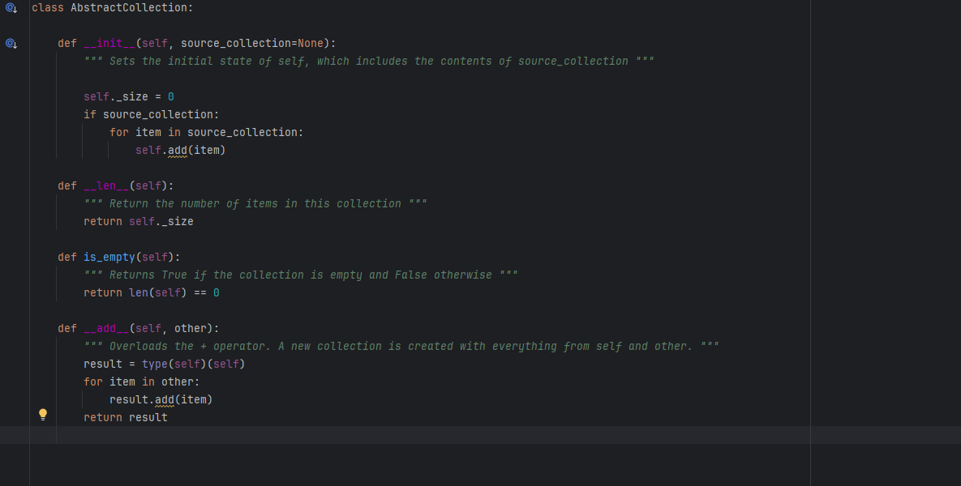The width and height of the screenshot is (961, 486).
Task: Click the override marker beside class AbstractCollection
Action: click(x=11, y=7)
